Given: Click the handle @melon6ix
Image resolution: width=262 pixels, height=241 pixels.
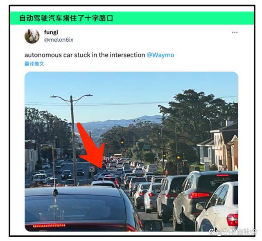Looking at the screenshot, I should click(59, 40).
